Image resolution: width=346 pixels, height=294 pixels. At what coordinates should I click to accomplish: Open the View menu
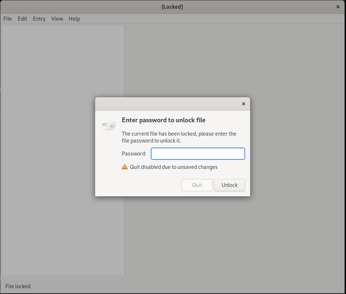point(57,19)
